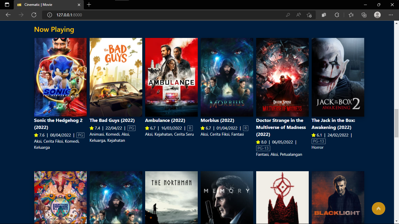Viewport: 399px width, 224px height.
Task: Open the Settings and more menu
Action: pyautogui.click(x=391, y=15)
